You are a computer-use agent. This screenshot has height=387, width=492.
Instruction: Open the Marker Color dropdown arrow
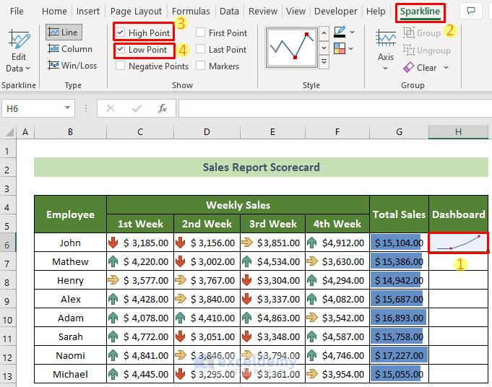click(x=352, y=49)
